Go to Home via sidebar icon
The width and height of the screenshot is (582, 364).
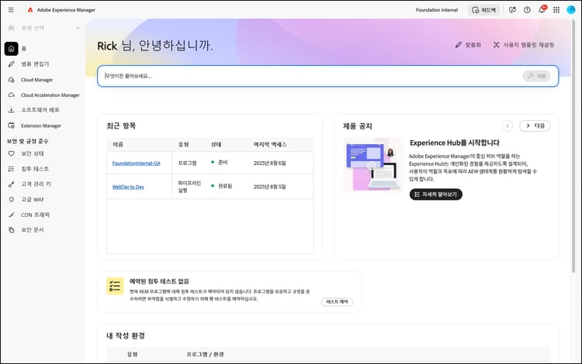pos(11,49)
